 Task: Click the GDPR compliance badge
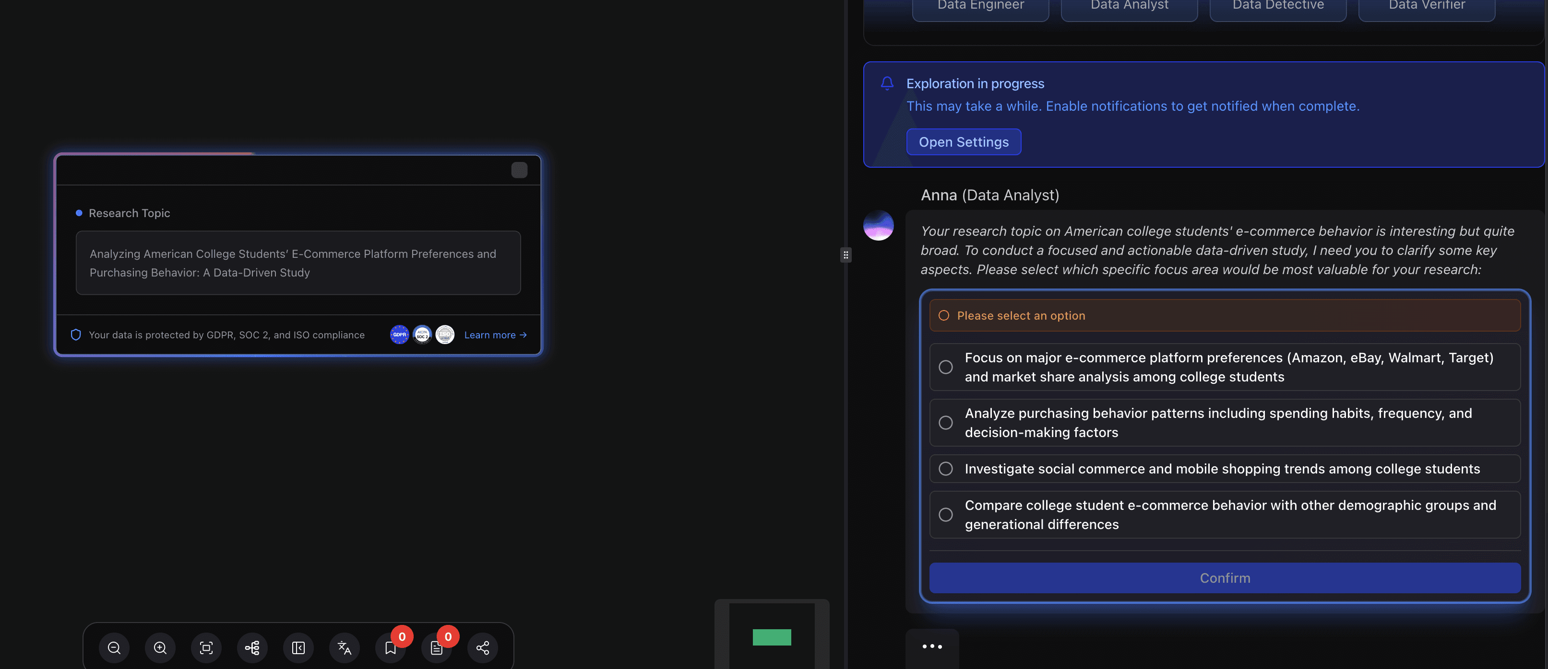click(x=399, y=334)
